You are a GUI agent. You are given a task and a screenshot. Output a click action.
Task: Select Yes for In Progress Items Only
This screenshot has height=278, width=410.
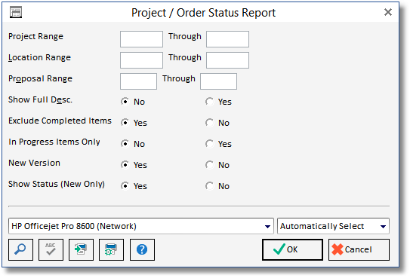point(209,144)
